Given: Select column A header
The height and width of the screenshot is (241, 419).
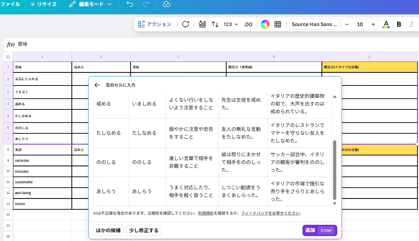Looking at the screenshot, I should pyautogui.click(x=42, y=57).
